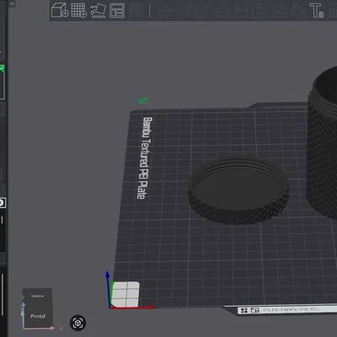
Task: Select the Rotate tool
Action: click(x=184, y=11)
